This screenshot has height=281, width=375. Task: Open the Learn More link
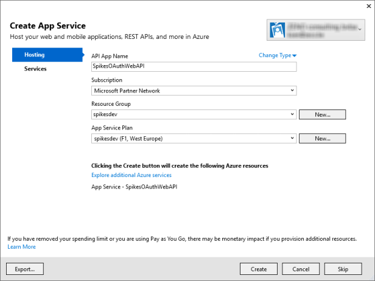21,247
